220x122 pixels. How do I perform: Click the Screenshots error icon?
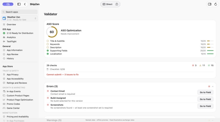[x=48, y=105]
